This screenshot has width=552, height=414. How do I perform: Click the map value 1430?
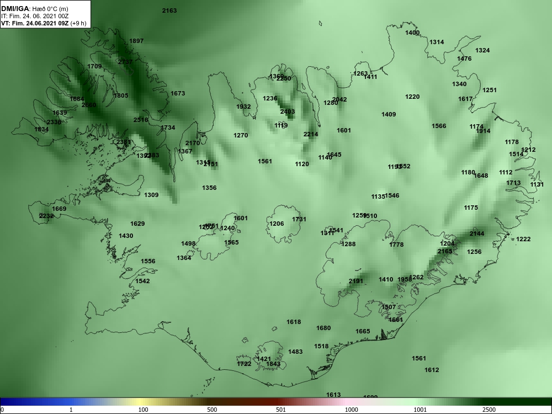pyautogui.click(x=126, y=236)
